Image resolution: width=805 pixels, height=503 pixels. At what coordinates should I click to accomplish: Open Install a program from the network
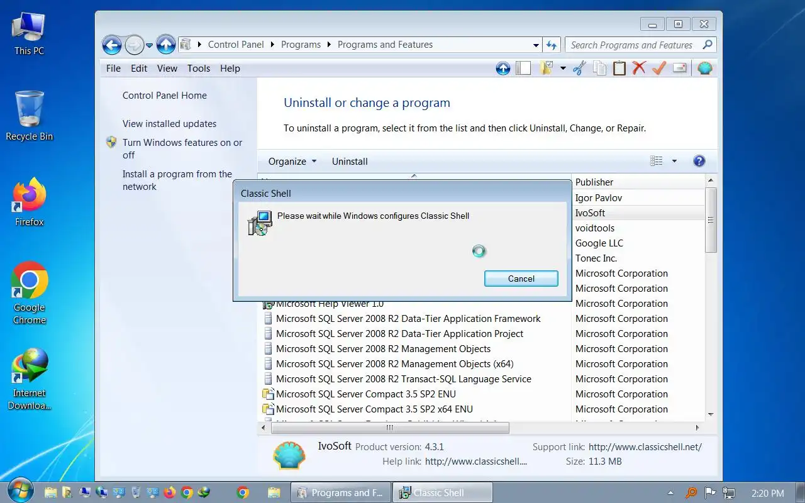pos(177,180)
